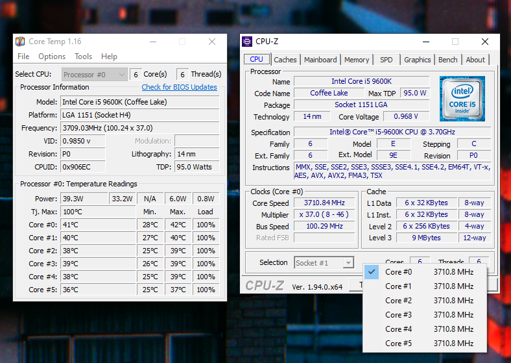This screenshot has height=363, width=511.
Task: Switch to the Memory tab
Action: click(357, 60)
